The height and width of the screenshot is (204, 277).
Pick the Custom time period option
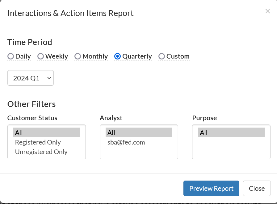pos(162,56)
